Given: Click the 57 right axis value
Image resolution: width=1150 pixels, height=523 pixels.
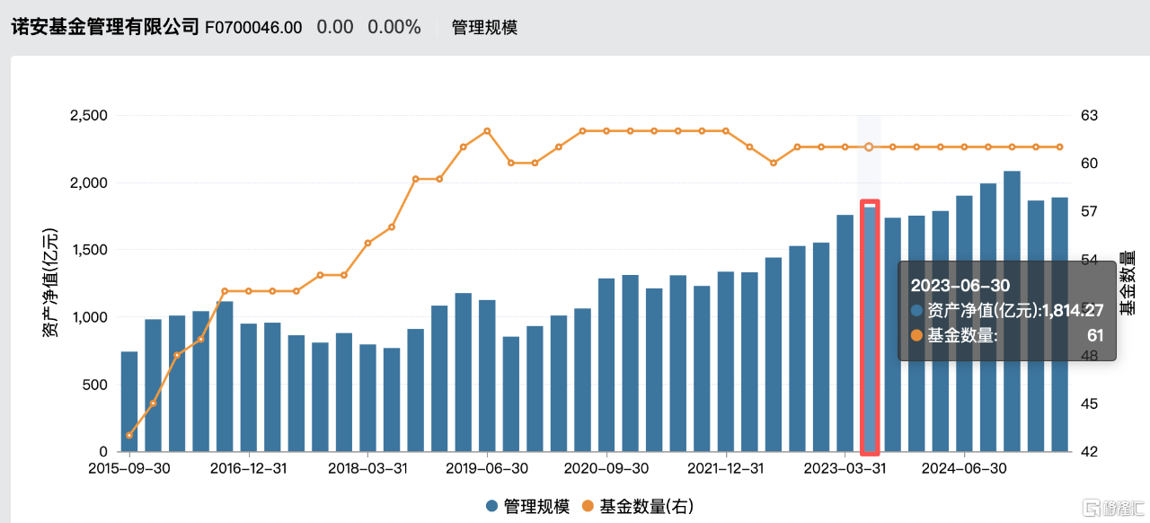Looking at the screenshot, I should coord(1090,211).
